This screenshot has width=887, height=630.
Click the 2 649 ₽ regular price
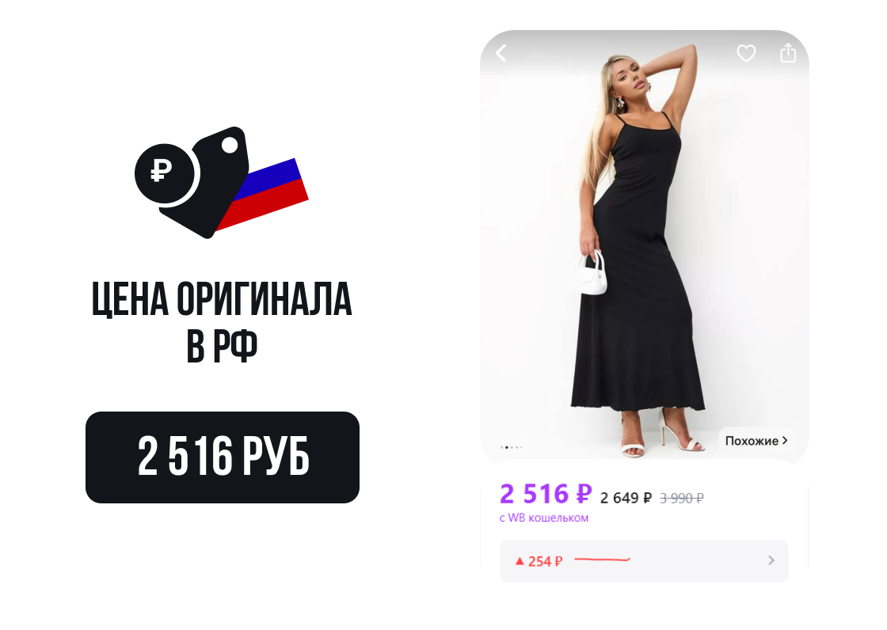(x=626, y=498)
